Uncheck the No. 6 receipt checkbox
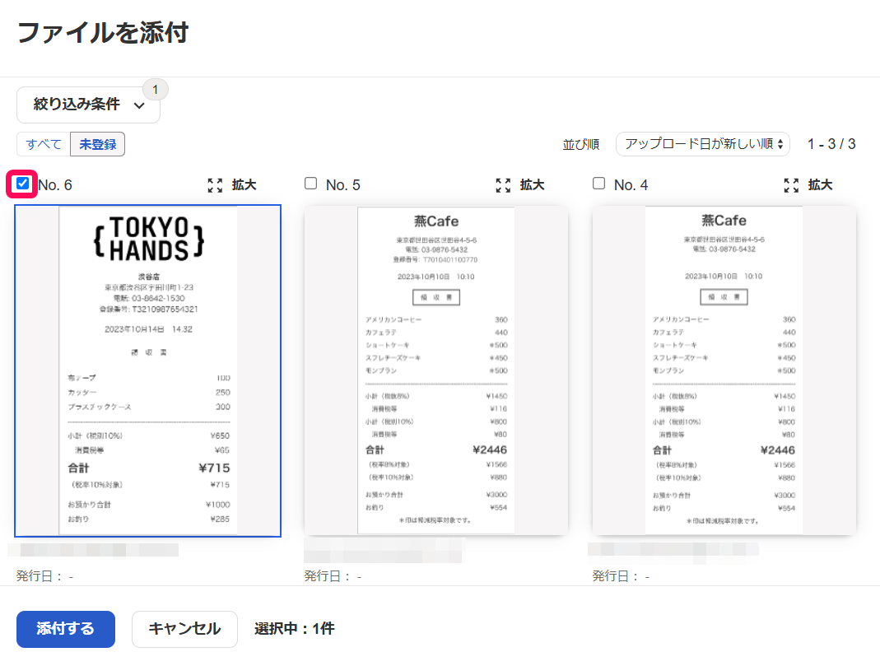The image size is (880, 666). (22, 184)
